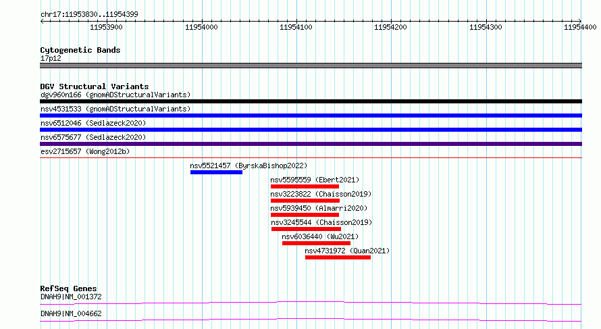601x329 pixels.
Task: Select the 11954000 ruler position label
Action: (201, 27)
